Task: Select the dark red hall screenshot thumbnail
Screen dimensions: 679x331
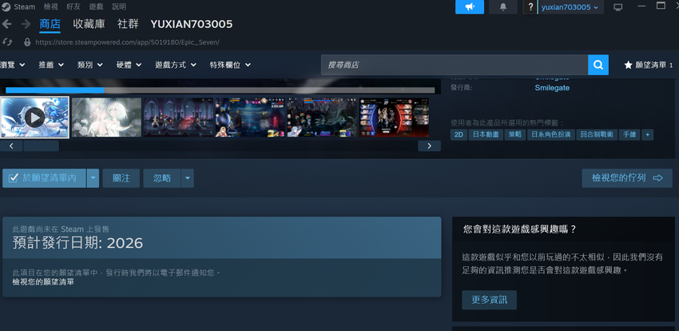Action: coord(178,117)
